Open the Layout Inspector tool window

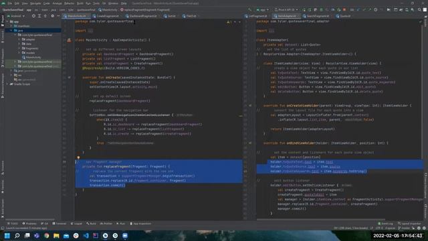(409, 224)
